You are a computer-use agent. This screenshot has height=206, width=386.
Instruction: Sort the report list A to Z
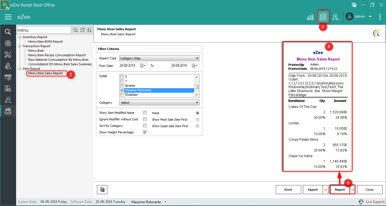point(89,30)
